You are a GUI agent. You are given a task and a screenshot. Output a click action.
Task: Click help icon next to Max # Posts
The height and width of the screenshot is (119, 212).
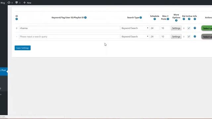click(x=168, y=19)
